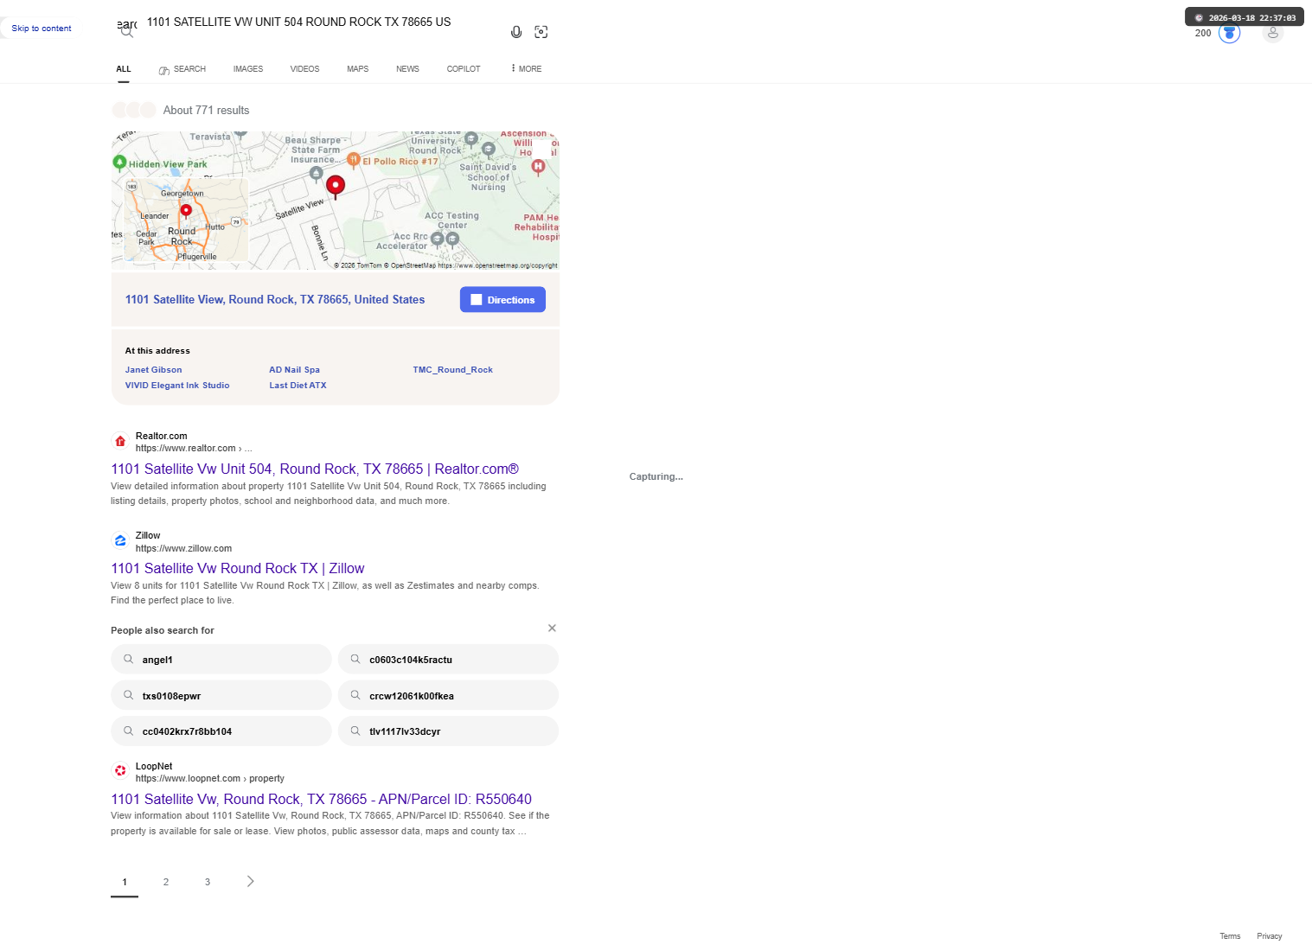The image size is (1312, 951).
Task: Switch to the VIDEOS tab
Action: pyautogui.click(x=304, y=69)
